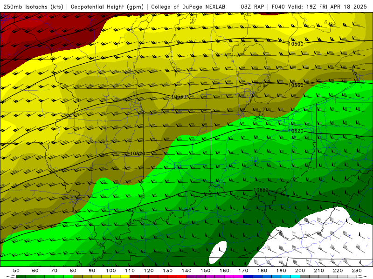373x279 pixels.
Task: Click the 180 value on the color scale
Action: click(x=262, y=271)
